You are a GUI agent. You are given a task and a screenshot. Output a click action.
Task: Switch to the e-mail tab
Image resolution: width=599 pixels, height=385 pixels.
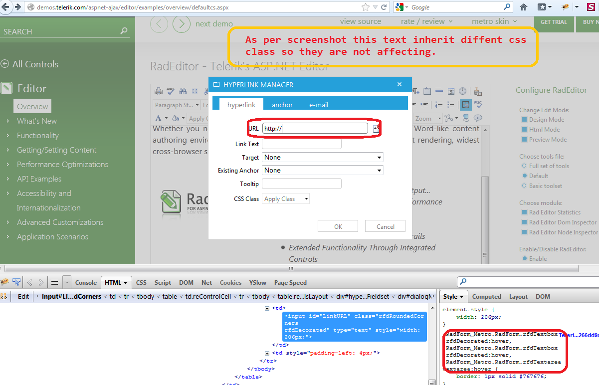tap(319, 105)
